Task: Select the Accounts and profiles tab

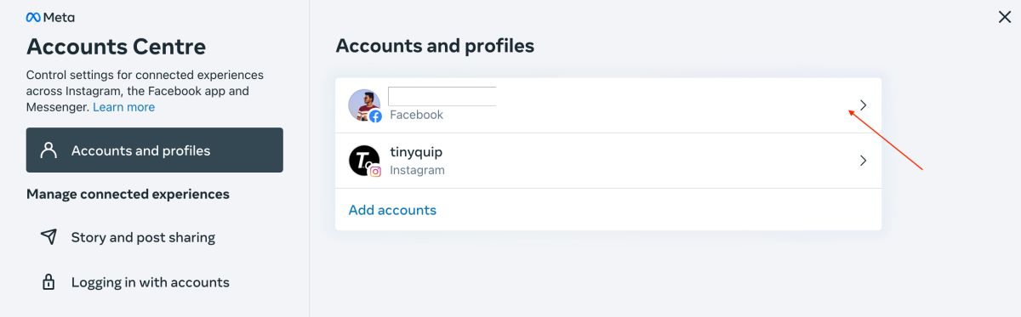Action: [x=155, y=150]
